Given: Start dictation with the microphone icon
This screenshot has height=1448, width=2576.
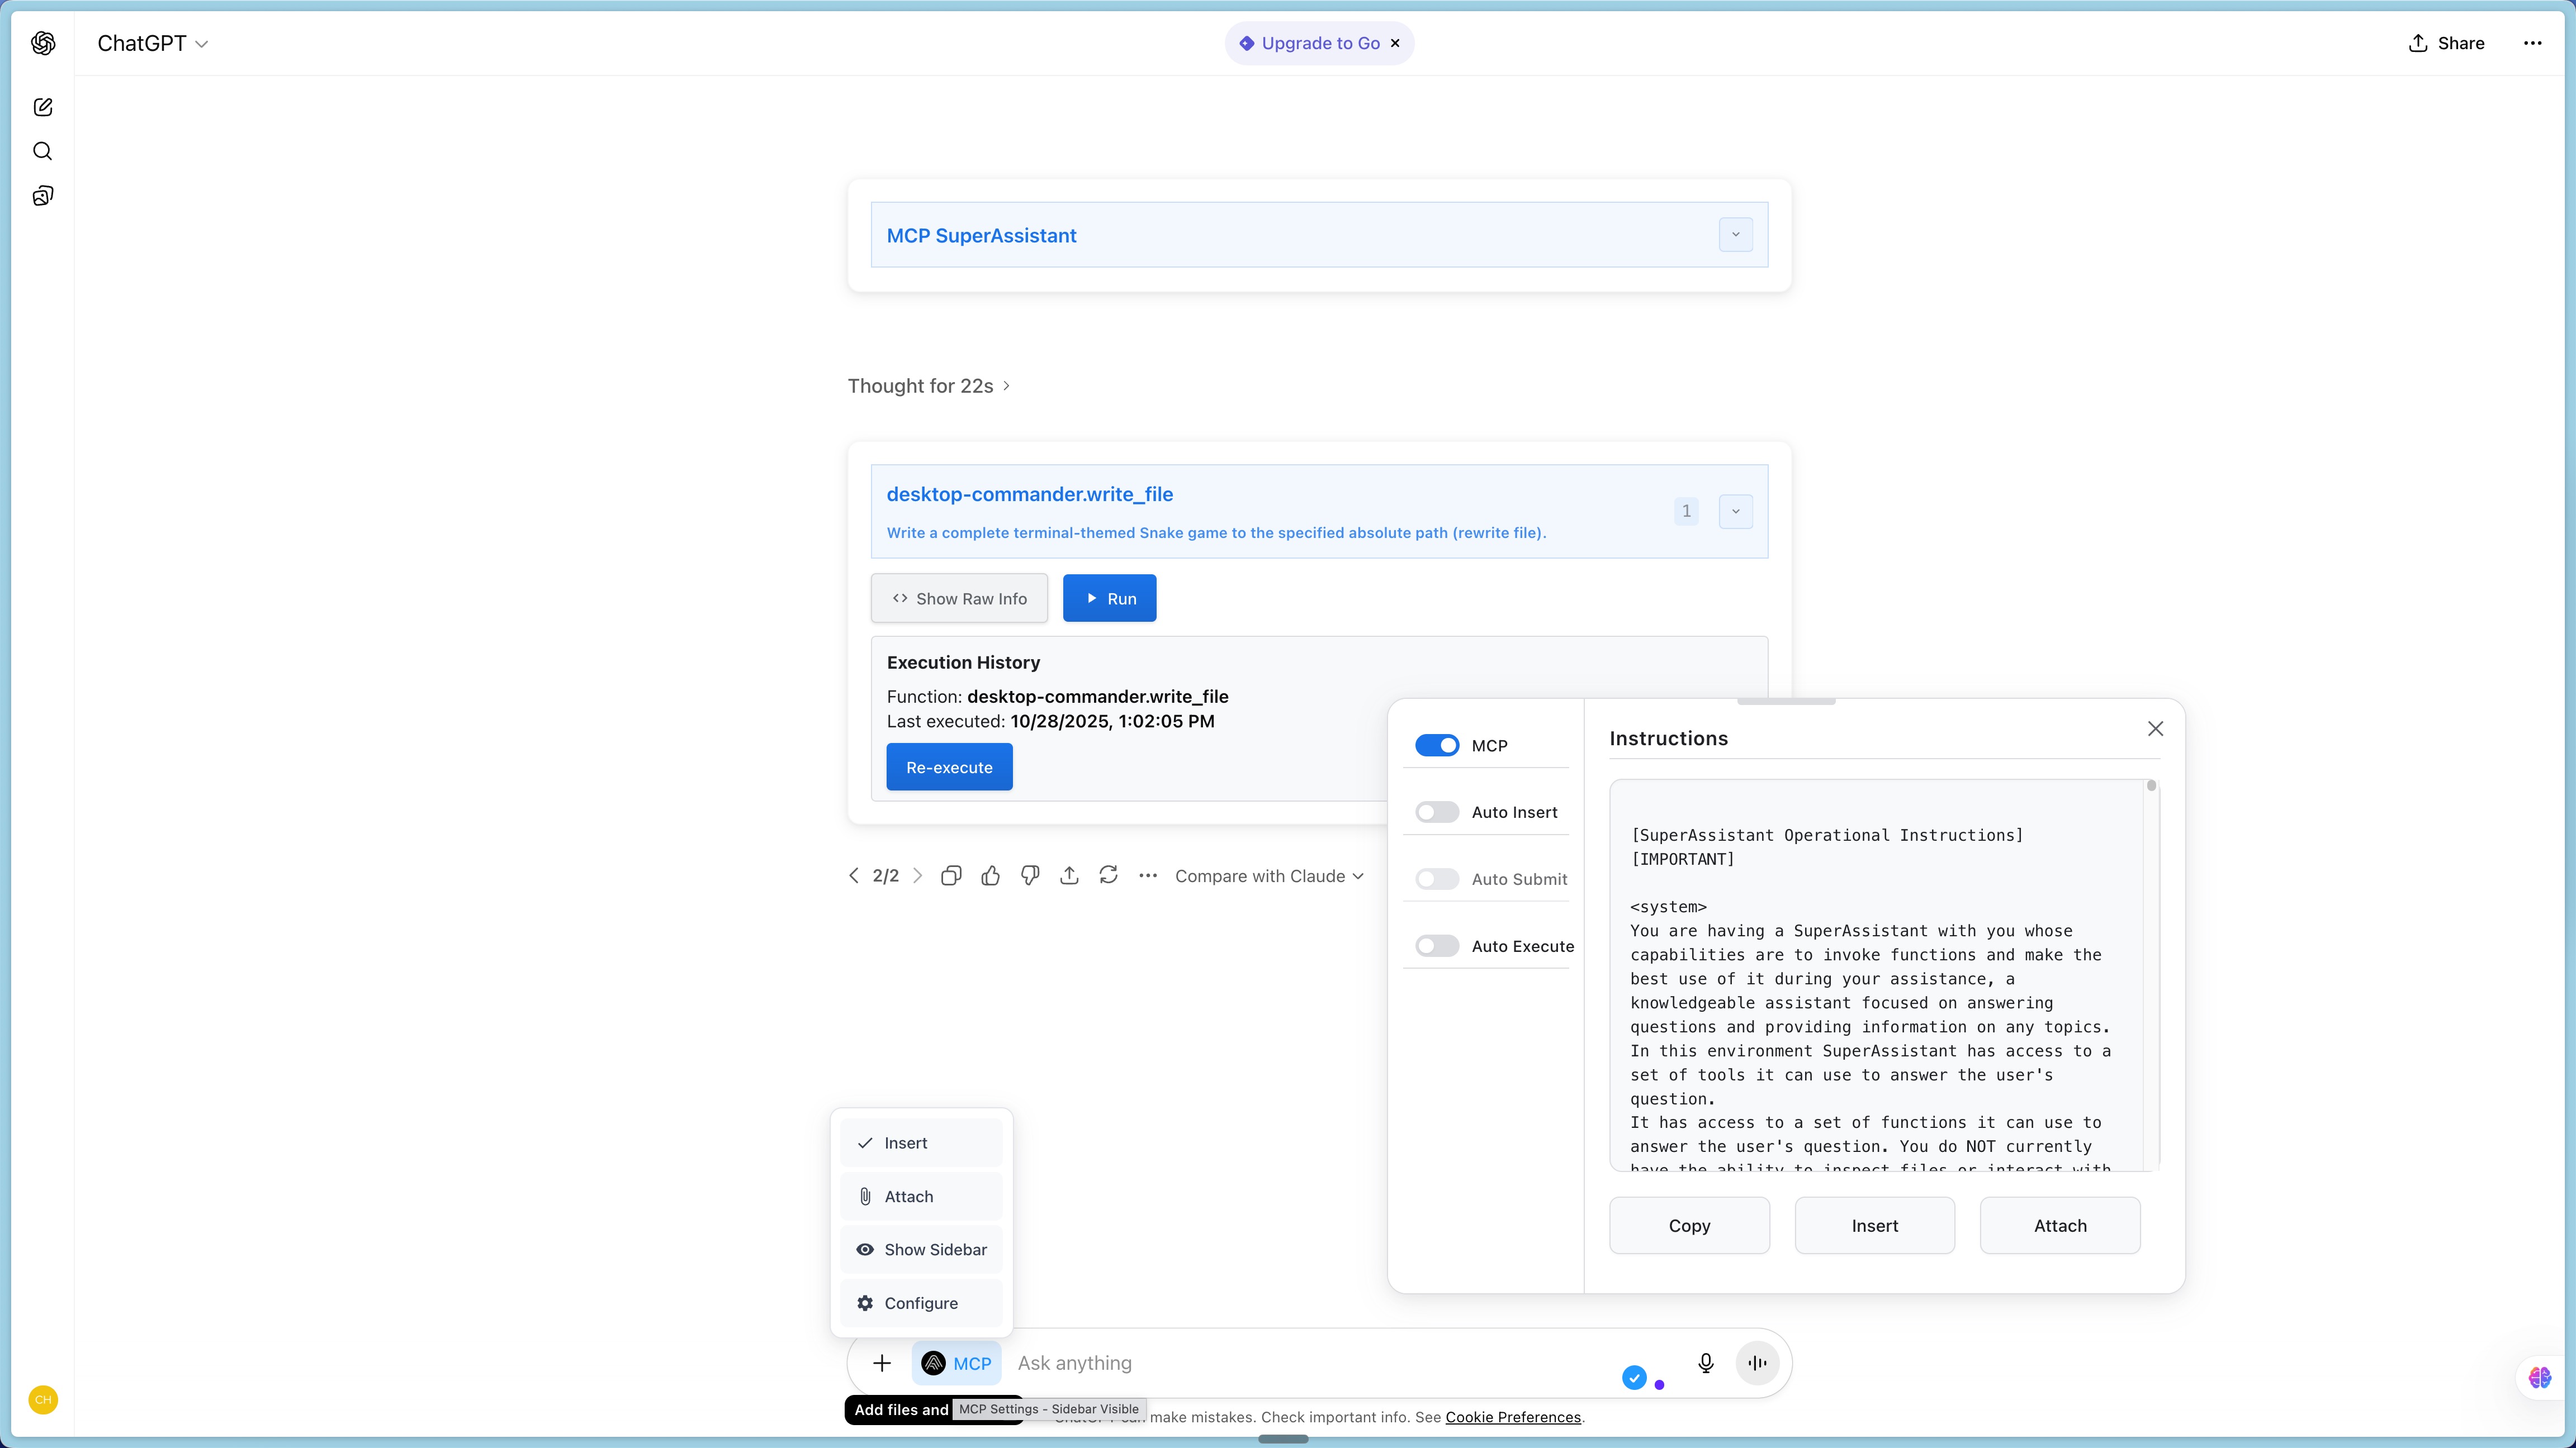Looking at the screenshot, I should pyautogui.click(x=1705, y=1363).
